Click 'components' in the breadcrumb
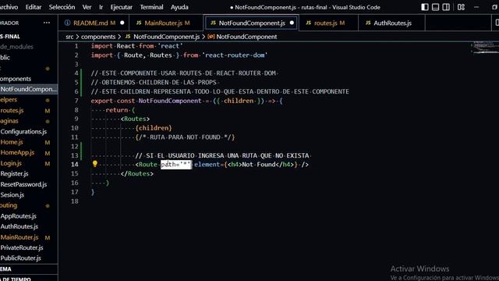 coord(98,37)
